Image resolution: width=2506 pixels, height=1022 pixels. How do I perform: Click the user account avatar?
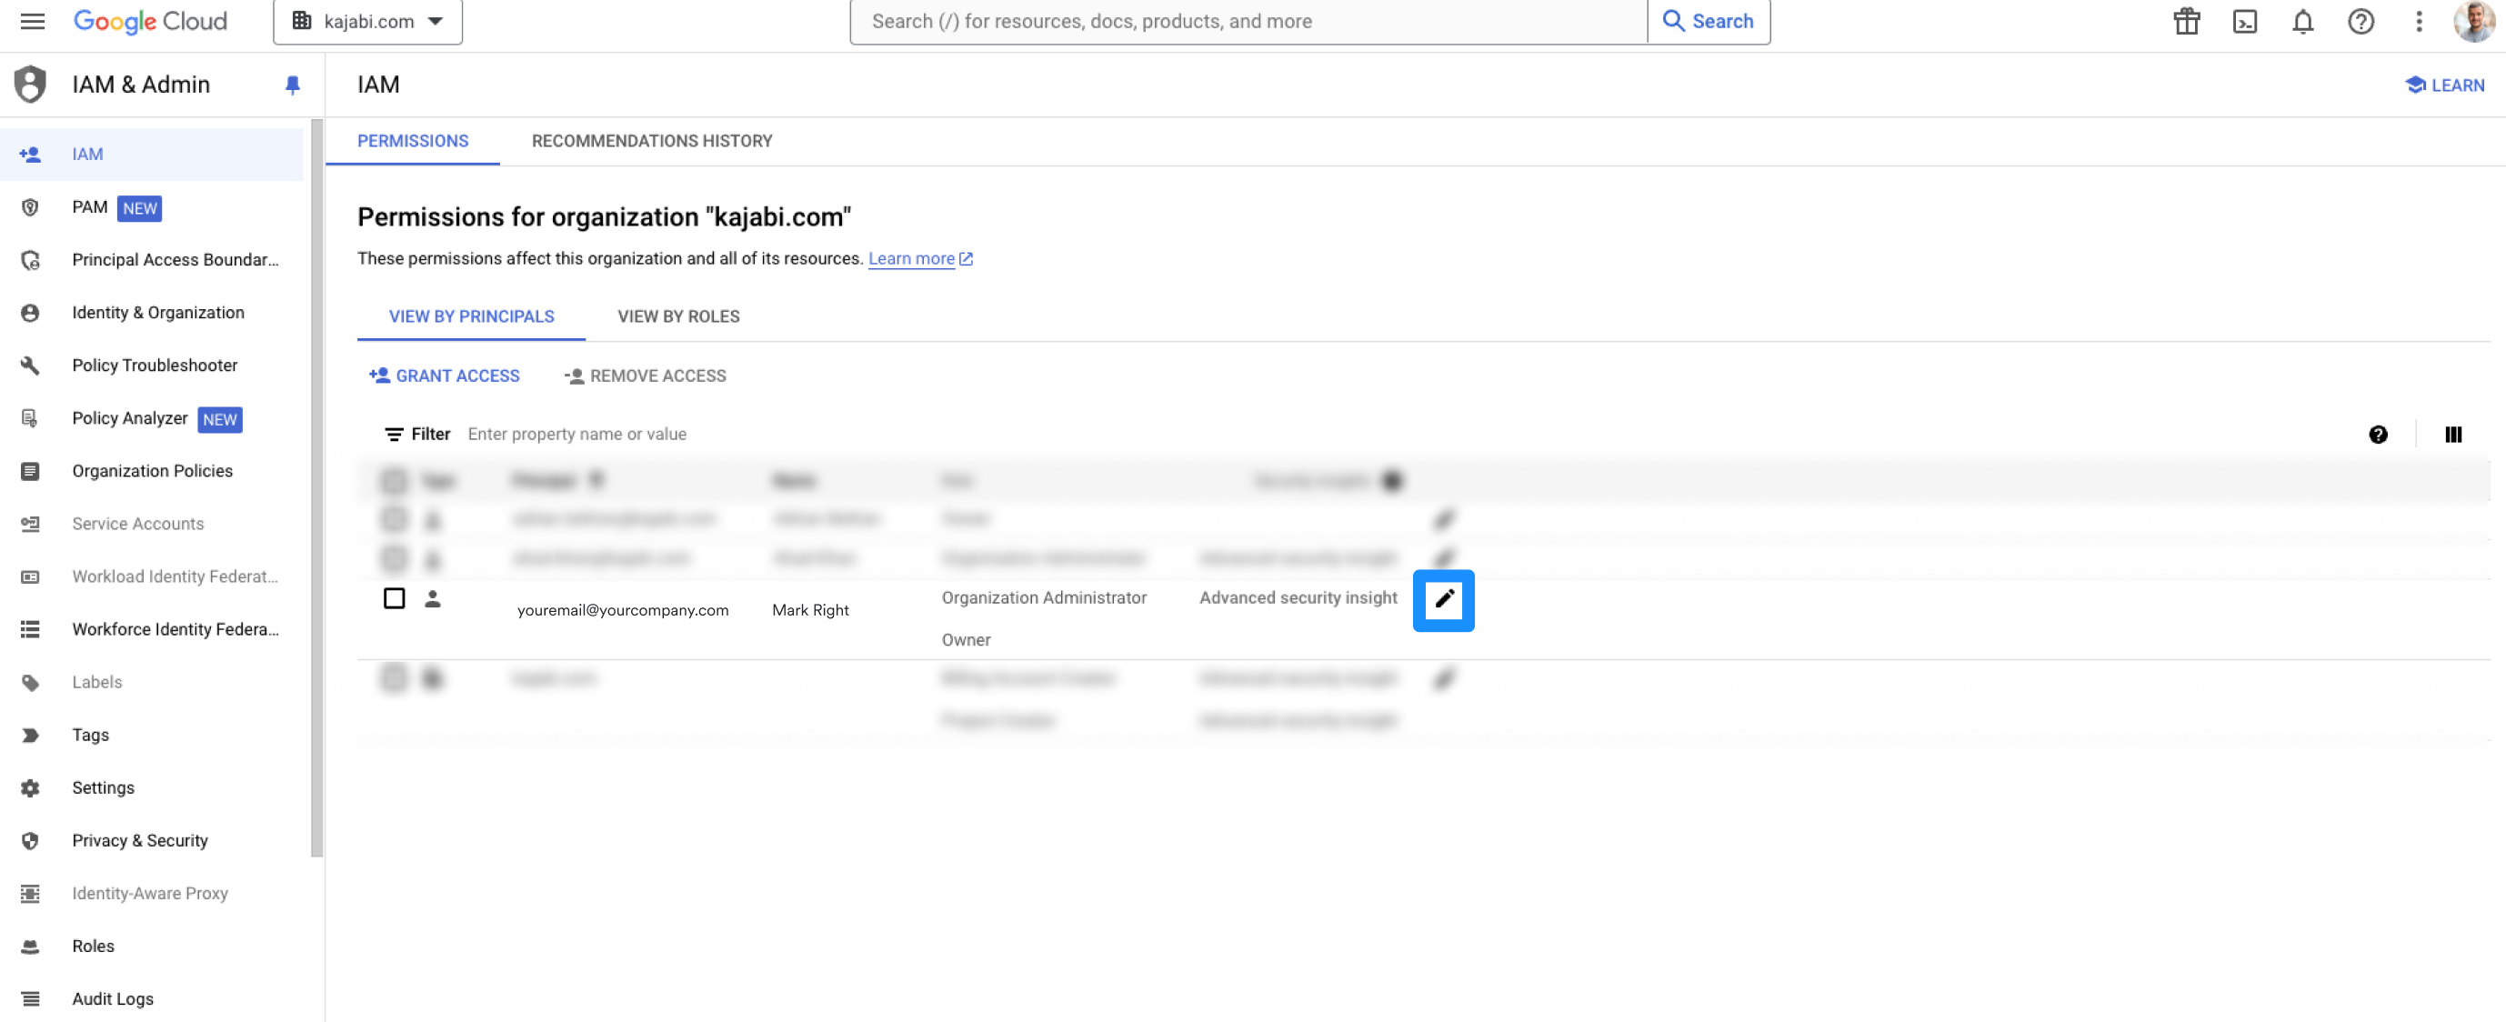coord(2473,22)
